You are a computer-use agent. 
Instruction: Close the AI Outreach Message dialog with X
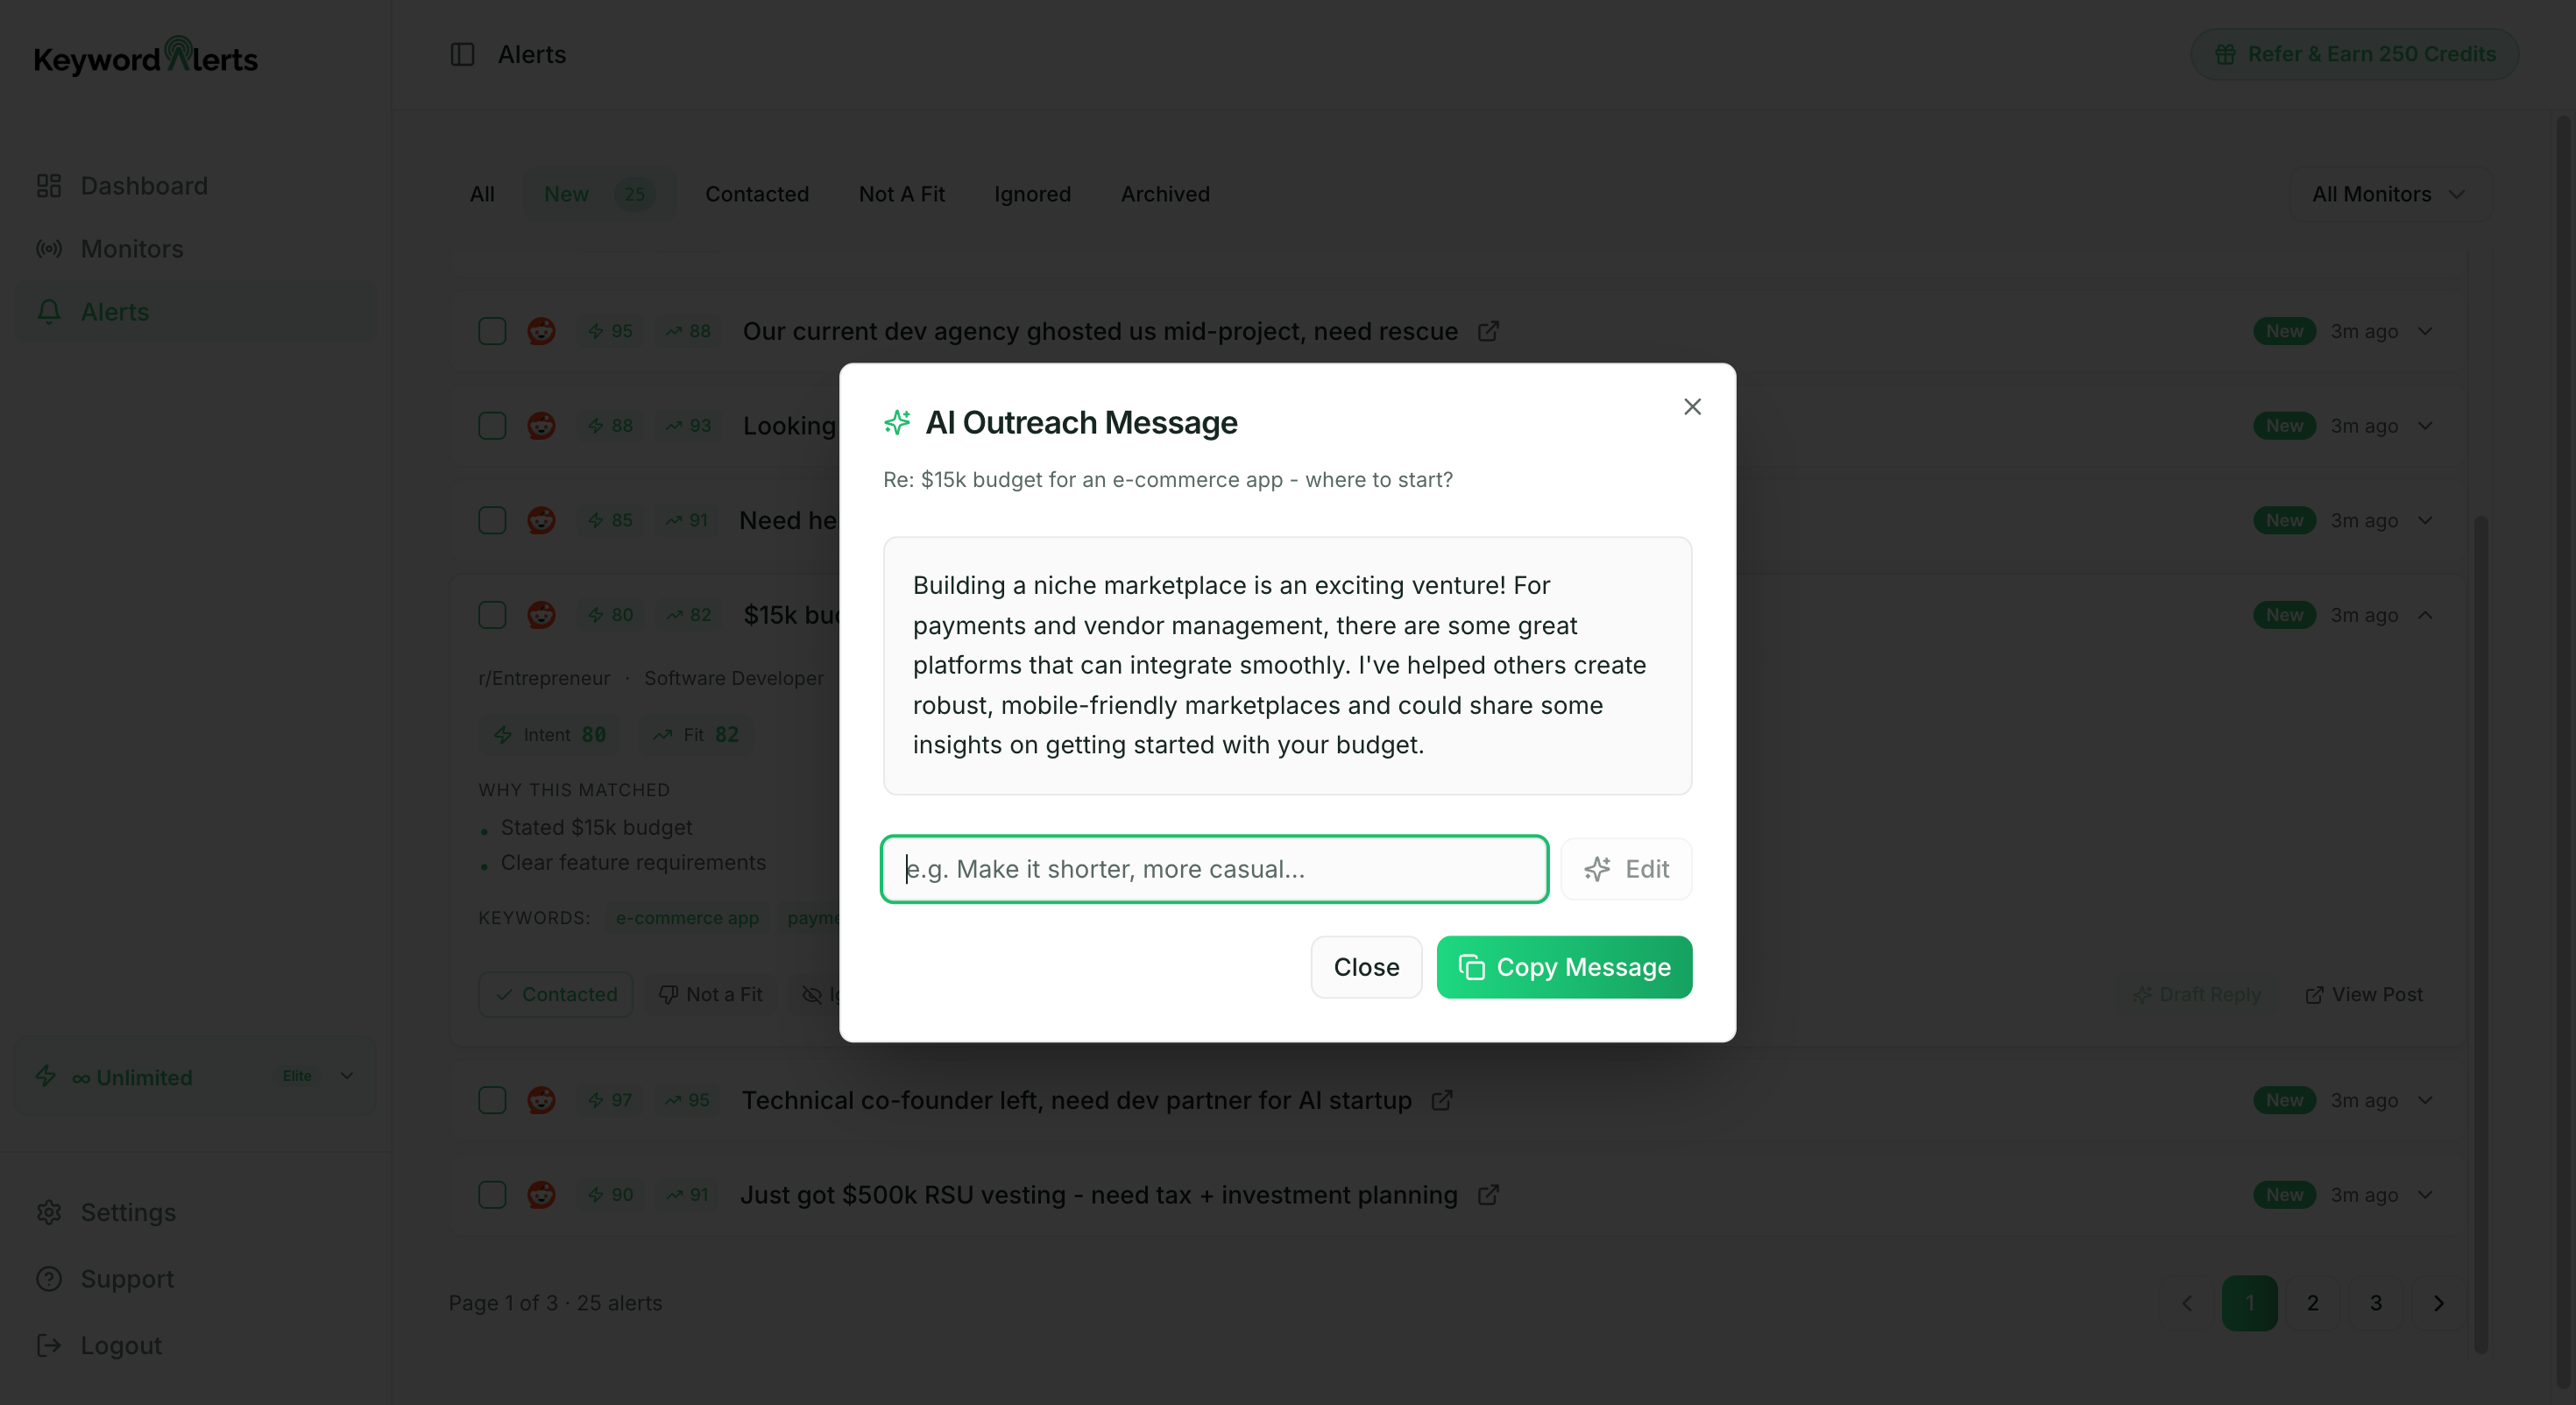(x=1692, y=407)
